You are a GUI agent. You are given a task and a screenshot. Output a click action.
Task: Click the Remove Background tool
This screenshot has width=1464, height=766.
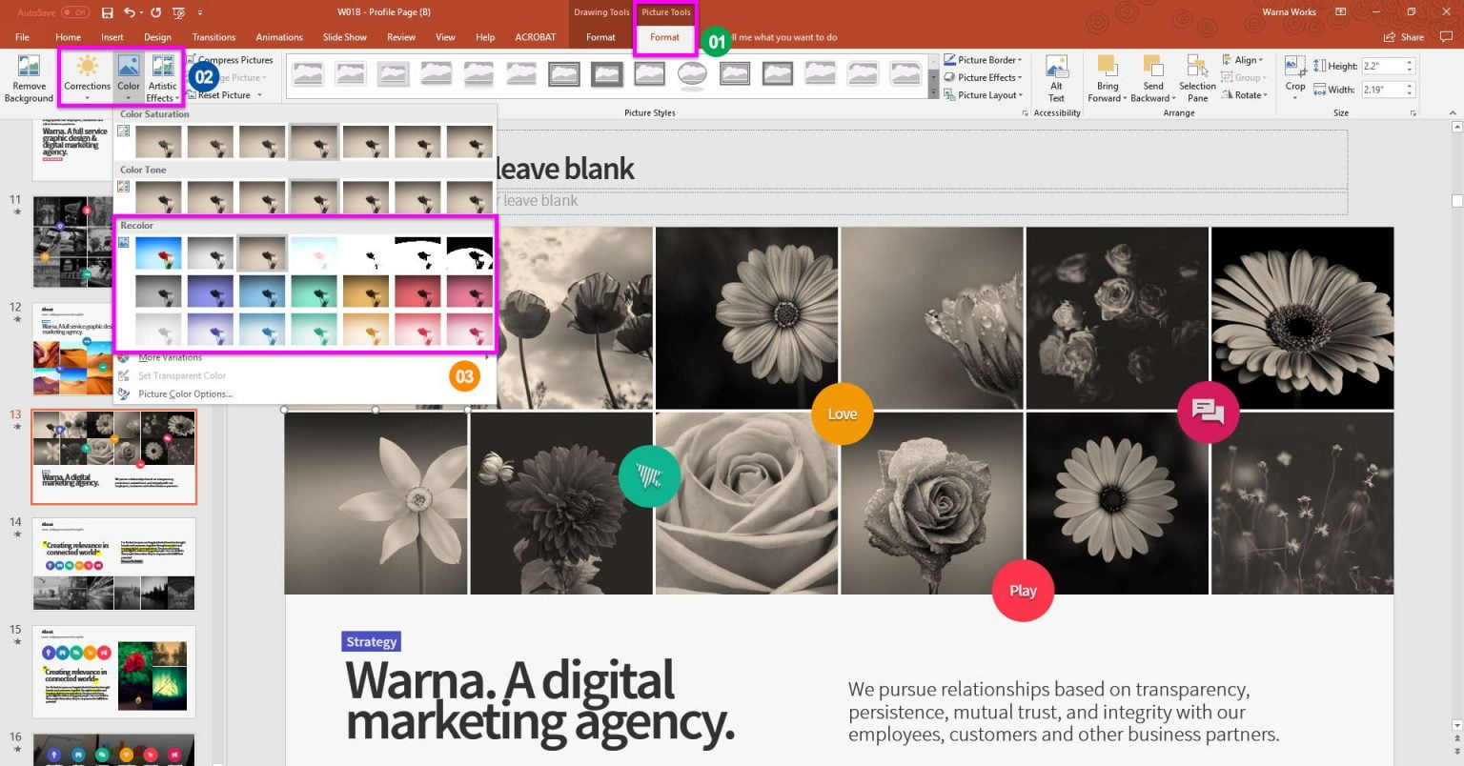click(28, 76)
